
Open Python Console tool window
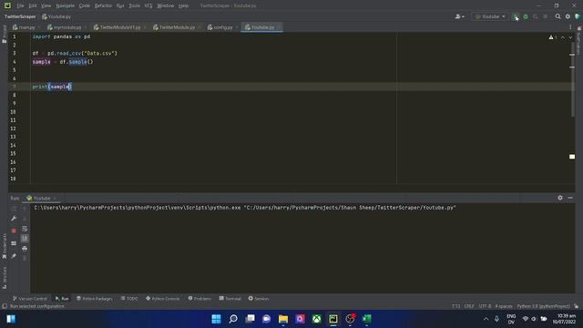(x=163, y=299)
